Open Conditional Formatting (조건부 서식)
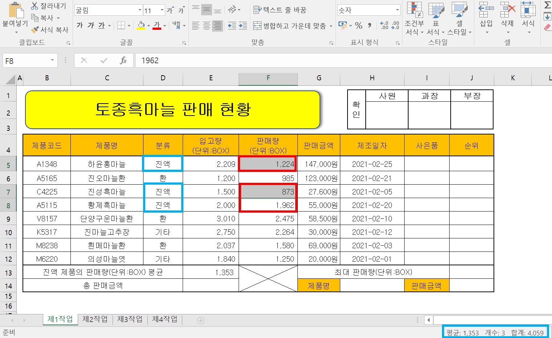552x338 pixels. coord(414,18)
